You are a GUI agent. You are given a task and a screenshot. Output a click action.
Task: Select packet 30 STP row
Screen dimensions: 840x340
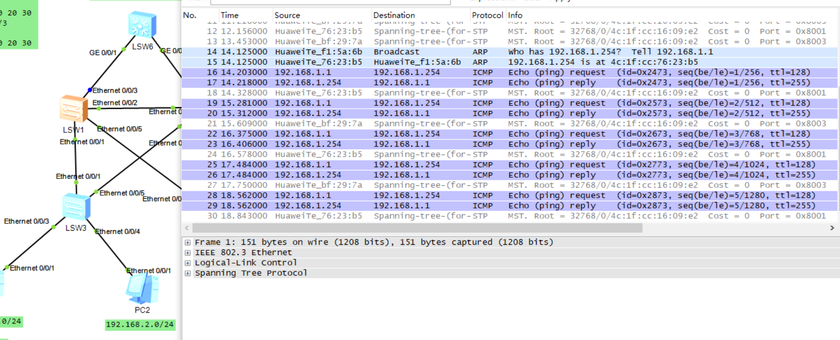[509, 216]
